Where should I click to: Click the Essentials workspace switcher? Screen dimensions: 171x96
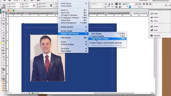(x=144, y=1)
